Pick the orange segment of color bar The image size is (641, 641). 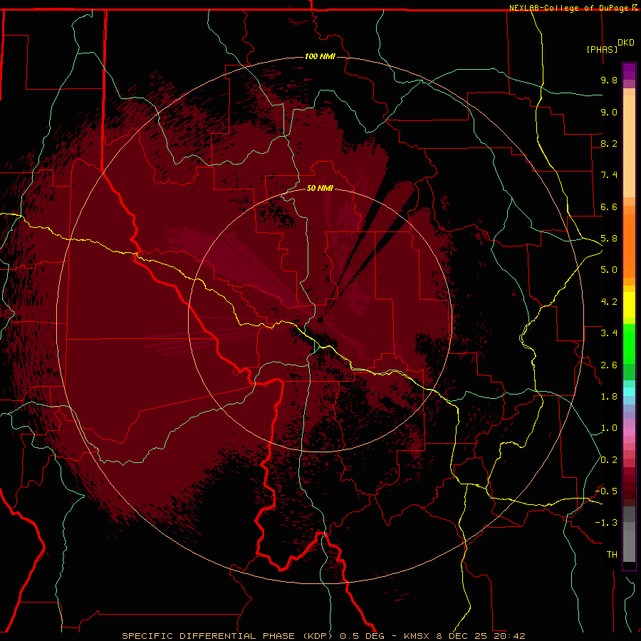(x=629, y=246)
